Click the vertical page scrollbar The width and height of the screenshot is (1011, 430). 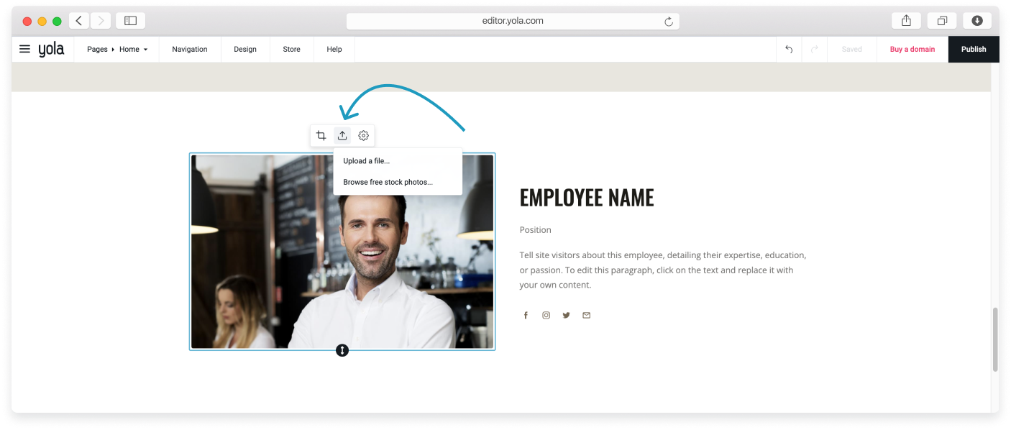coord(995,339)
